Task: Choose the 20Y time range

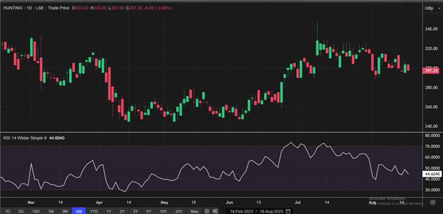Action: tap(179, 211)
